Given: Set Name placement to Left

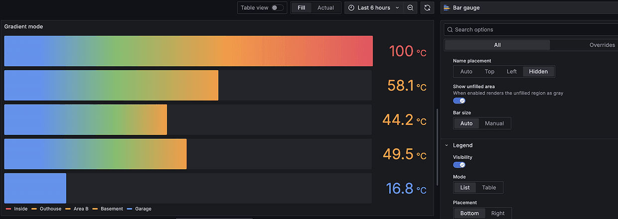Looking at the screenshot, I should (x=512, y=72).
